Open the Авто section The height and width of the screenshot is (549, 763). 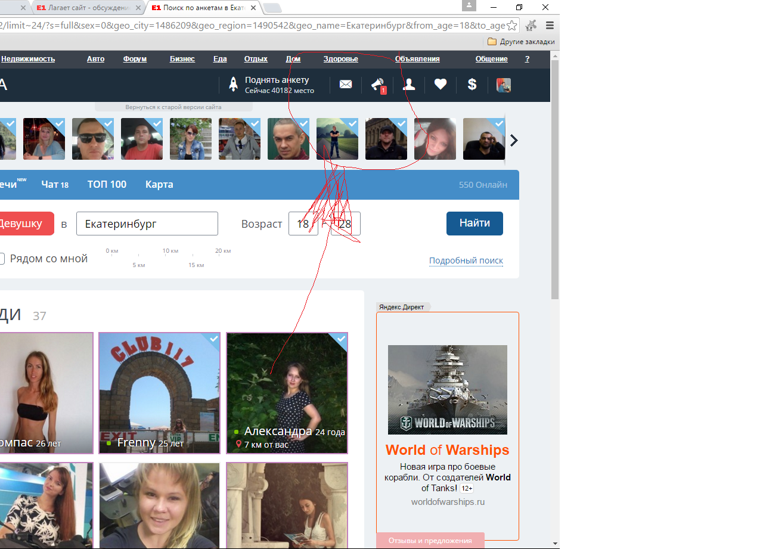pos(95,59)
